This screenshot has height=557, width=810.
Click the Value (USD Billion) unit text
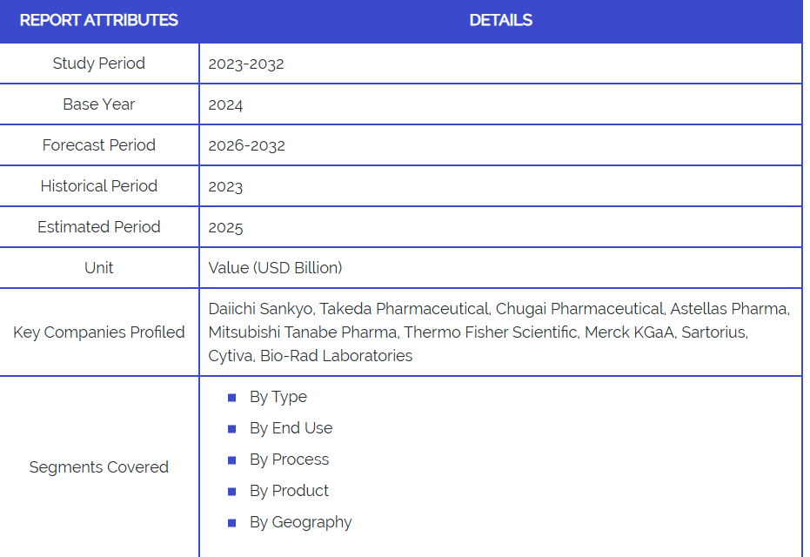pos(275,268)
